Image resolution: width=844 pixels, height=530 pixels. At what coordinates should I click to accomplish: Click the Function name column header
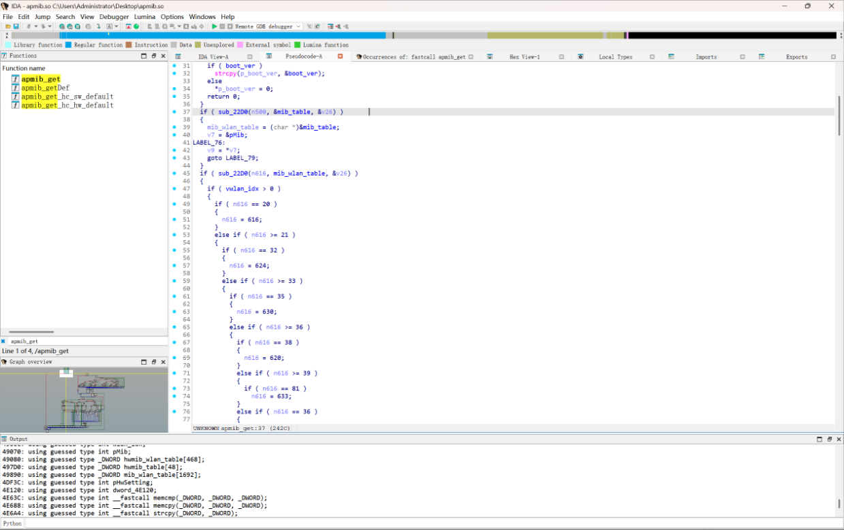coord(24,68)
